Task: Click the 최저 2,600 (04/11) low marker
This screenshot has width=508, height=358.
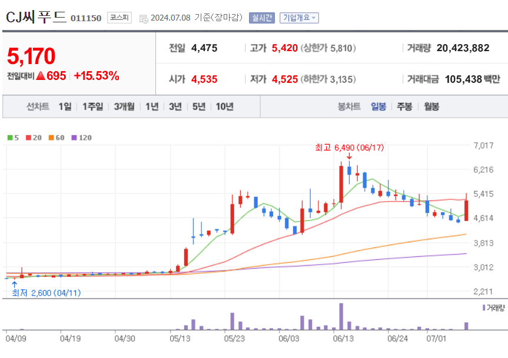Action: (x=47, y=293)
